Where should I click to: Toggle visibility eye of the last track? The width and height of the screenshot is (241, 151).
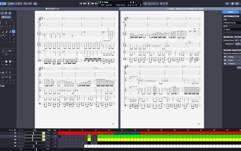15,146
